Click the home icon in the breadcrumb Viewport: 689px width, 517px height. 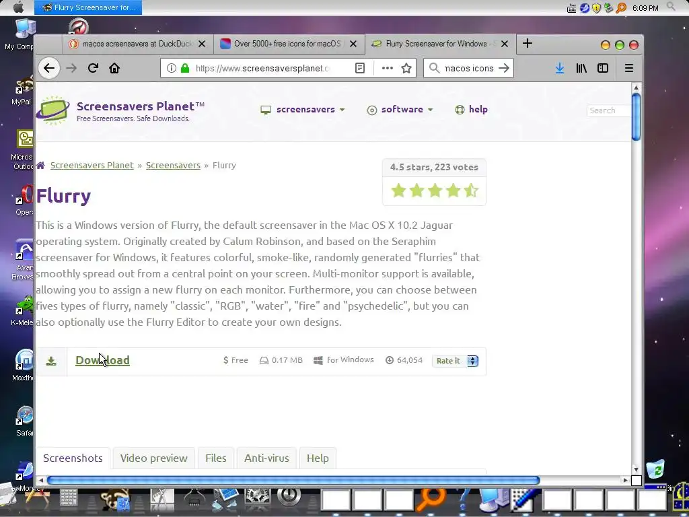[40, 166]
